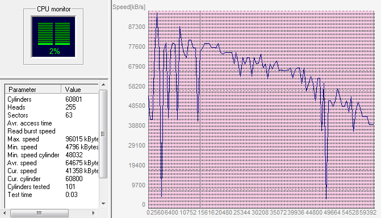Viewport: 381px width, 218px height.
Task: Click the value 64675 kBytes
Action: click(82, 163)
